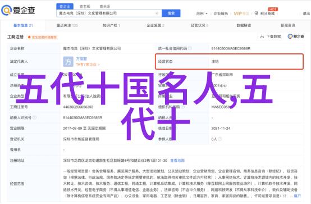This screenshot has height=204, width=311.
Task: Click the bell icon for change reminders
Action: tap(29, 37)
